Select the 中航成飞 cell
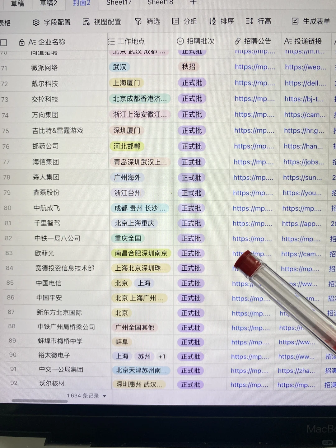Image resolution: width=336 pixels, height=448 pixels. 47,208
